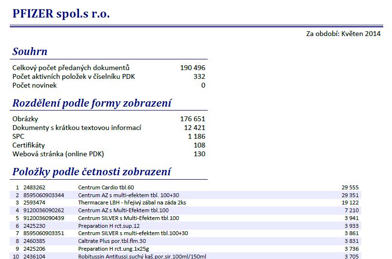Select Preparation H rct.sup.12
The height and width of the screenshot is (259, 392).
pos(109,226)
